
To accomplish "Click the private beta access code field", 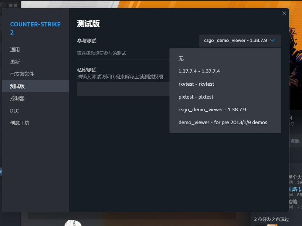I will pyautogui.click(x=121, y=88).
